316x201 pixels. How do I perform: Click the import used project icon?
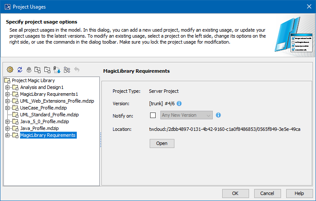[57, 69]
